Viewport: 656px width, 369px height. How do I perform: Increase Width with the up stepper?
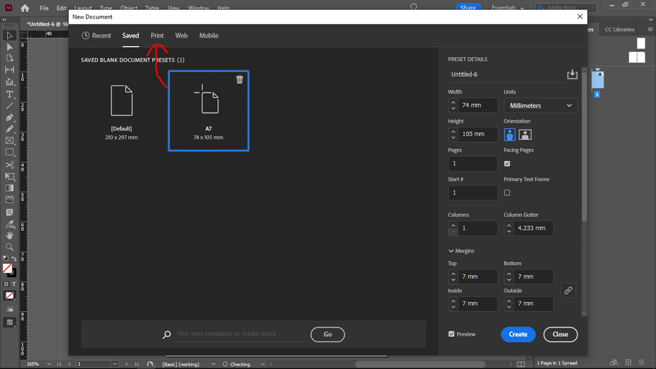point(453,102)
